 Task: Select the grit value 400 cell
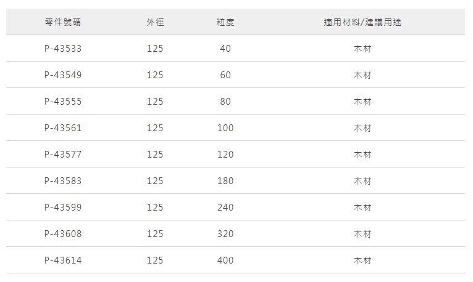point(225,260)
